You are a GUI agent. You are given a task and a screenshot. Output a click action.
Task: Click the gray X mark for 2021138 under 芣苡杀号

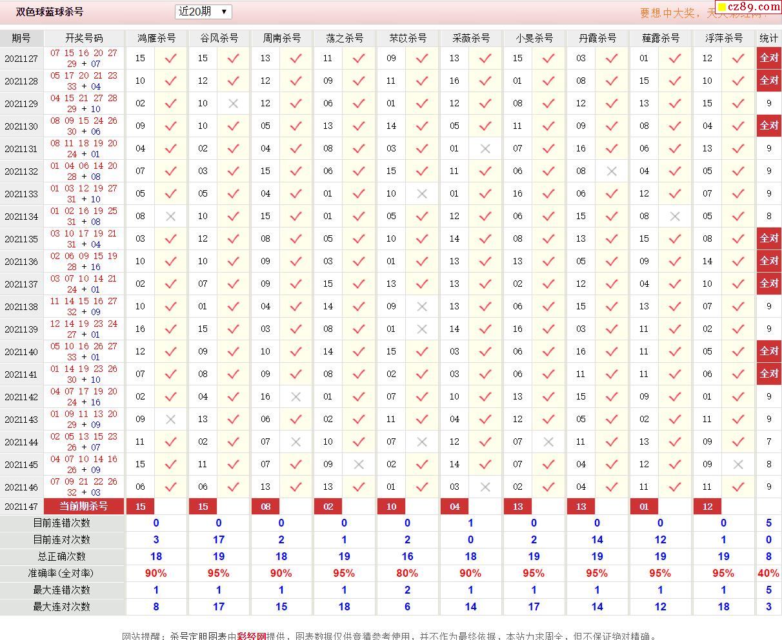coord(422,306)
